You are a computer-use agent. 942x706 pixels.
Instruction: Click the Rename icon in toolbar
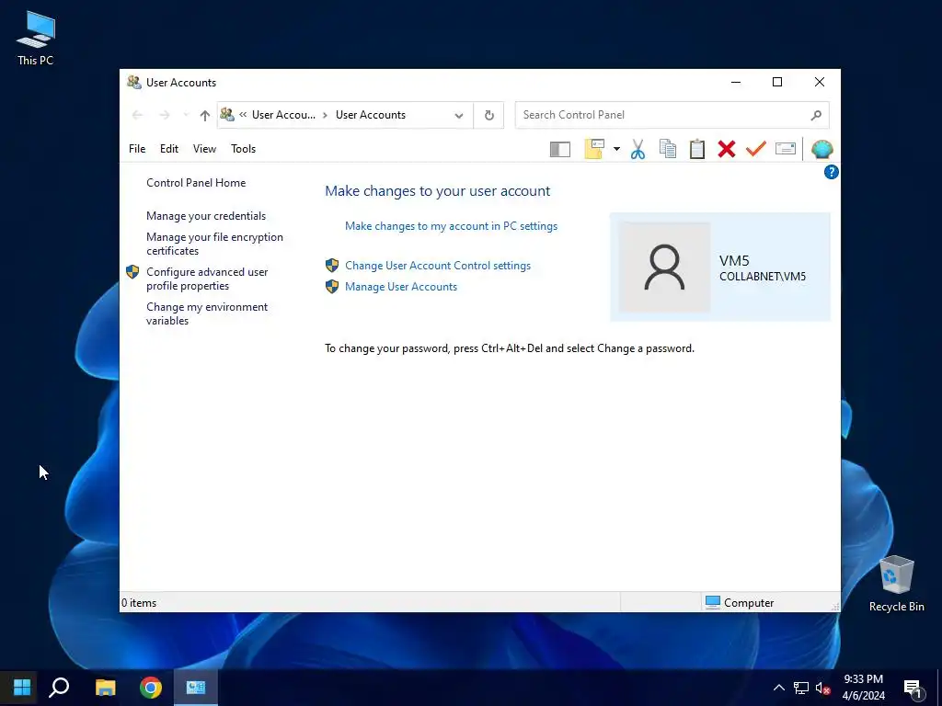[x=786, y=148]
